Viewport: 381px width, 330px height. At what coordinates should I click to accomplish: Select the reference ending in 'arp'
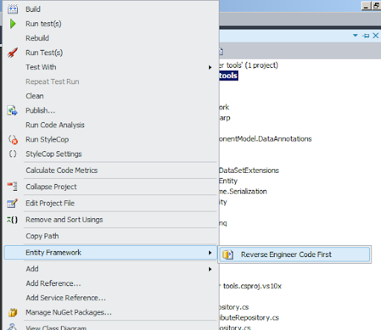(225, 118)
